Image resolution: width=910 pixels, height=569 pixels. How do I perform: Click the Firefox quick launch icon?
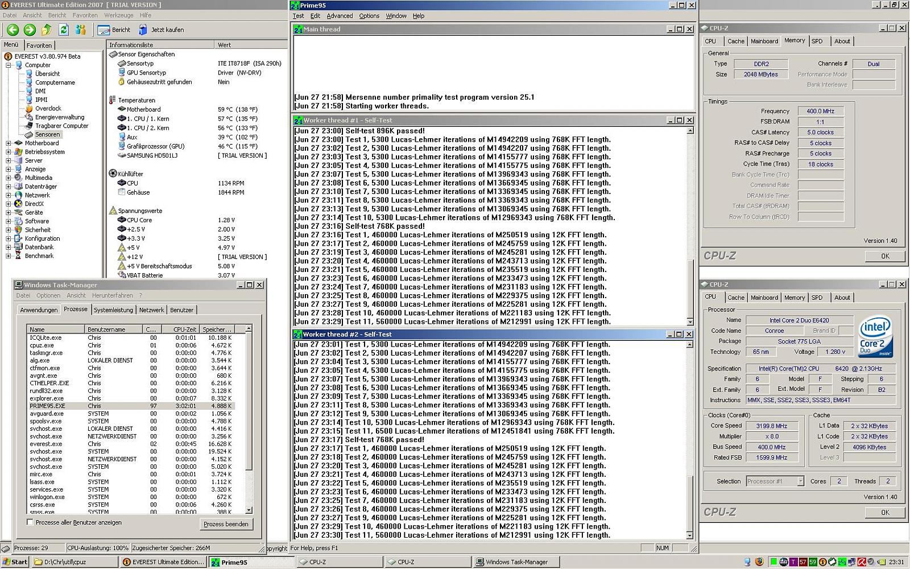coord(759,562)
